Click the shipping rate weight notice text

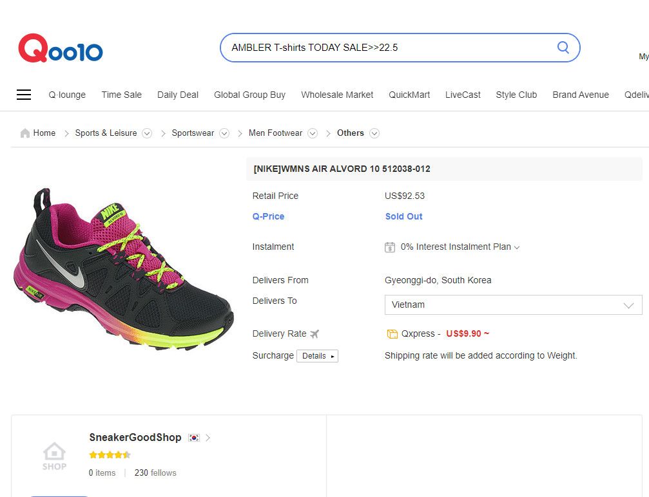tap(481, 355)
